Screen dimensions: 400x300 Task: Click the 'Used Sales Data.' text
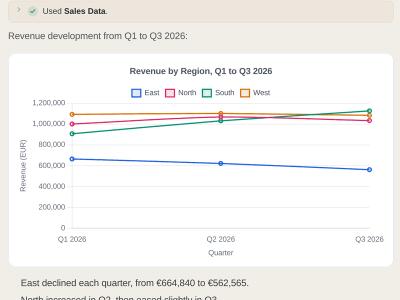click(75, 11)
